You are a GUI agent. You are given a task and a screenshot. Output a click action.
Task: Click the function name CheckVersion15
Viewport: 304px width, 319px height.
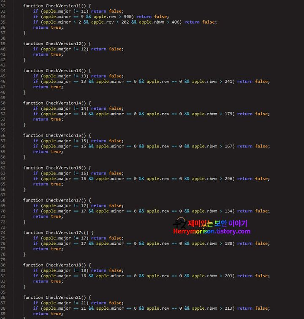pyautogui.click(x=63, y=135)
